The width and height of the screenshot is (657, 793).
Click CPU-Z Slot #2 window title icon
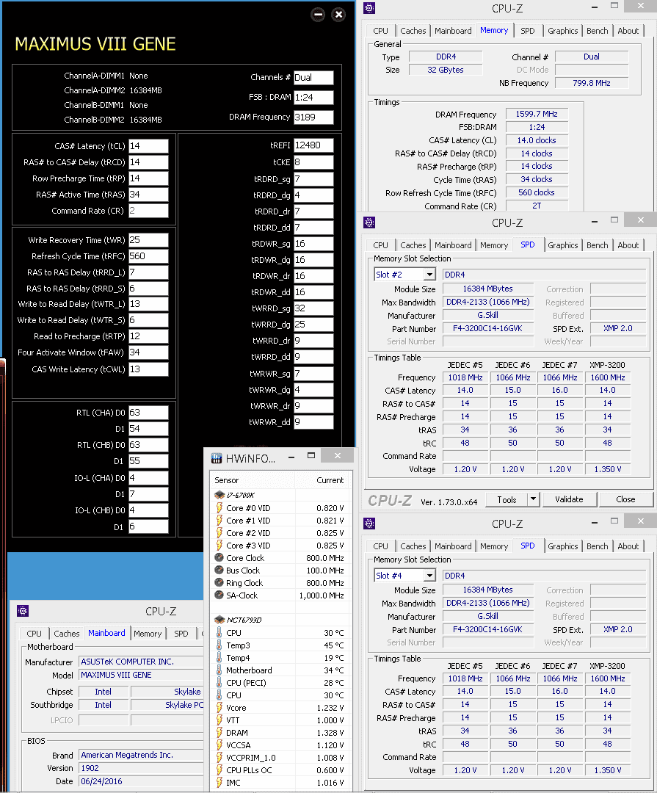pos(370,222)
